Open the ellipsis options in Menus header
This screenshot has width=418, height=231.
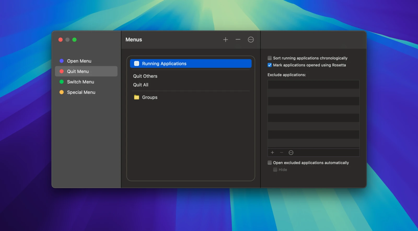coord(251,40)
